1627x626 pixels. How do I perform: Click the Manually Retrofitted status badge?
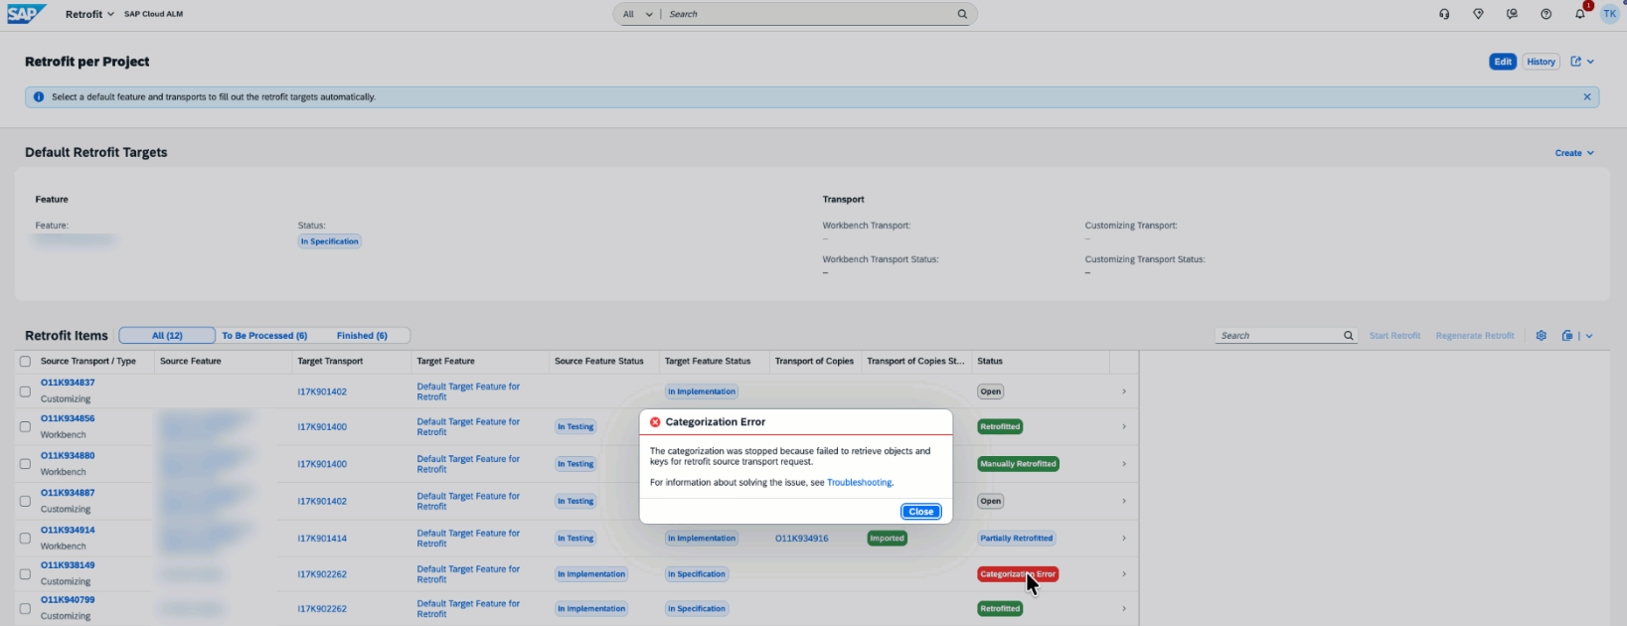[1018, 464]
